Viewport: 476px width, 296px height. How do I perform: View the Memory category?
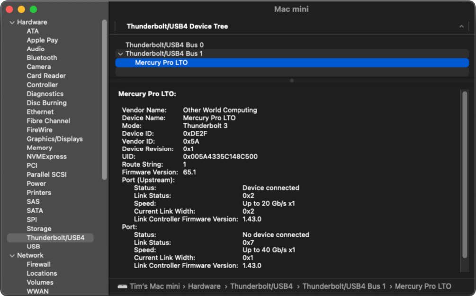click(40, 148)
